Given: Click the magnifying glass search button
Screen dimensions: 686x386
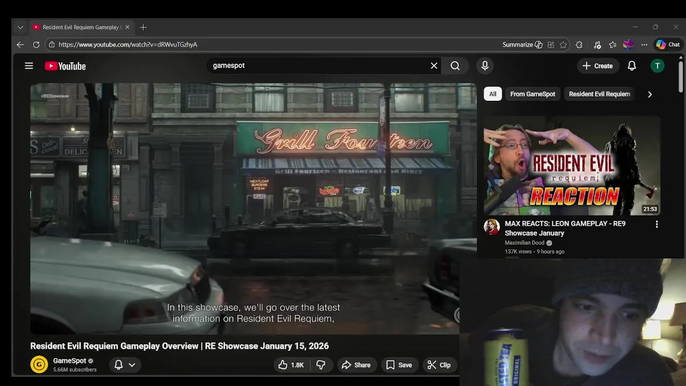Looking at the screenshot, I should [x=455, y=65].
